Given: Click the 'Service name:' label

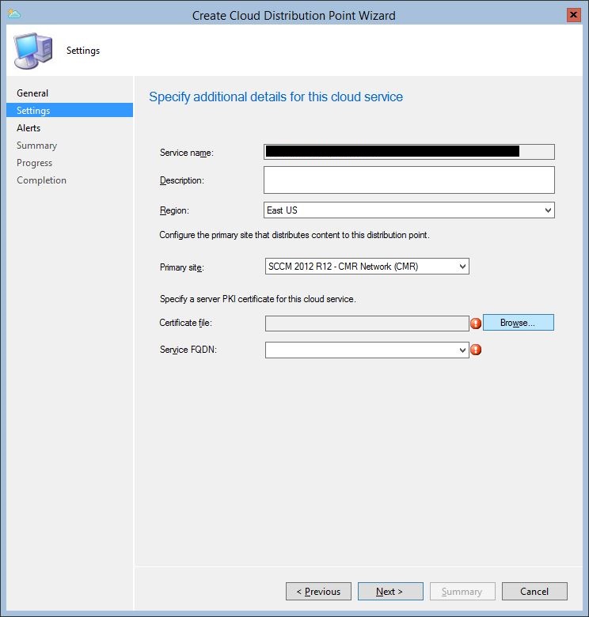Looking at the screenshot, I should click(x=187, y=153).
